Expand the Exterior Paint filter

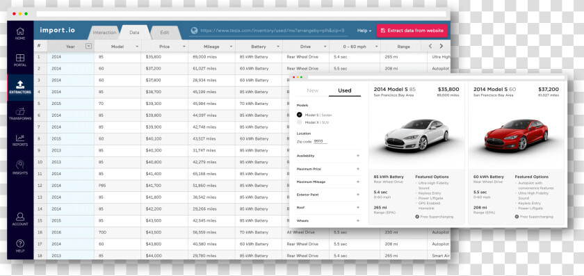click(x=358, y=195)
